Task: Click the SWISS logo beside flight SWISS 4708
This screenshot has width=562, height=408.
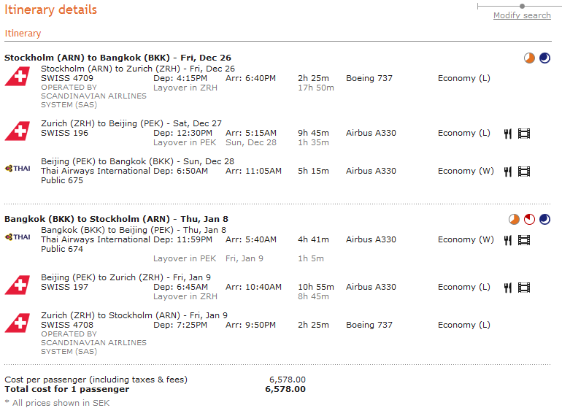Action: (x=17, y=323)
